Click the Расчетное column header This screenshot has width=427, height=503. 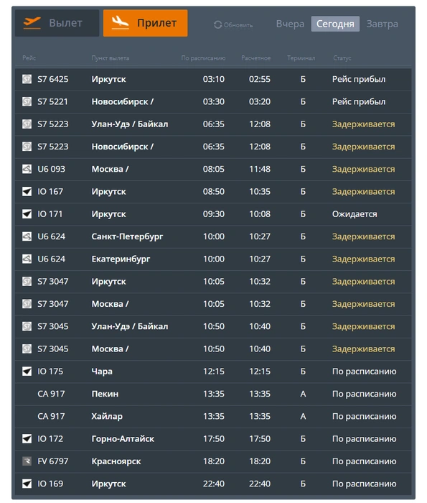coord(256,58)
